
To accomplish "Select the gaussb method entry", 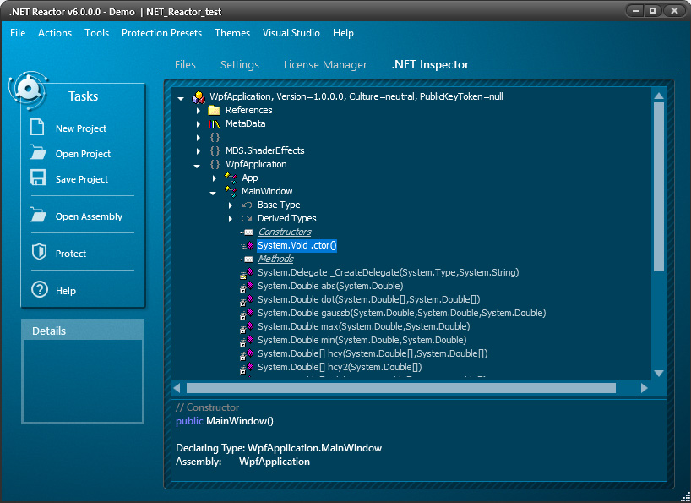I will point(401,313).
